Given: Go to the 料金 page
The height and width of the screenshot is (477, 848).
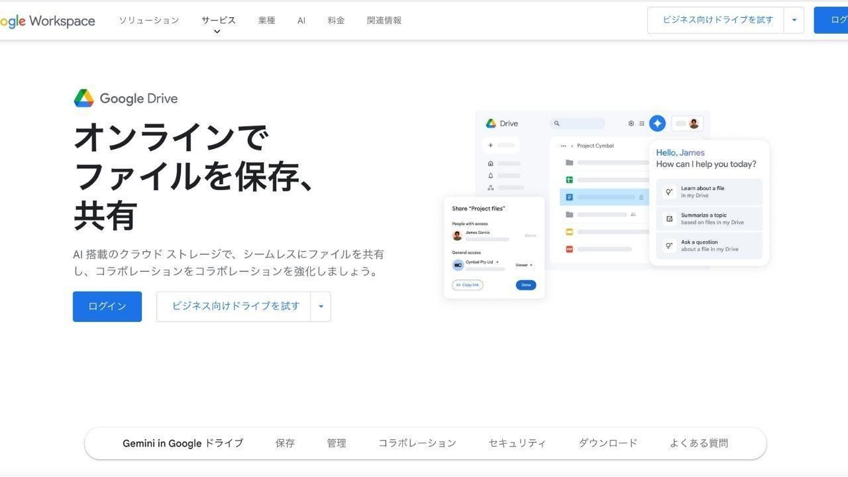Looking at the screenshot, I should [336, 21].
